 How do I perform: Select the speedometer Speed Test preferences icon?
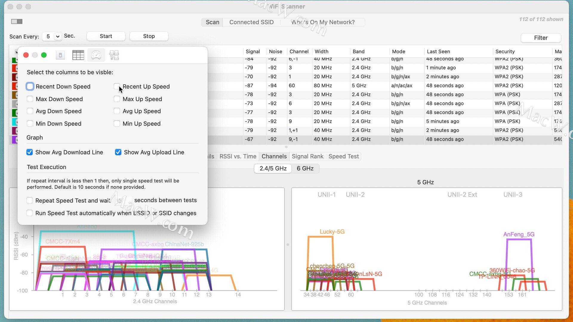(x=96, y=55)
